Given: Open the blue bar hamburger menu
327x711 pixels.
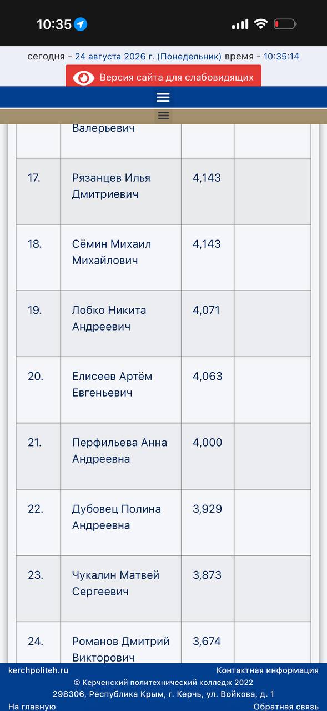Looking at the screenshot, I should (x=163, y=97).
